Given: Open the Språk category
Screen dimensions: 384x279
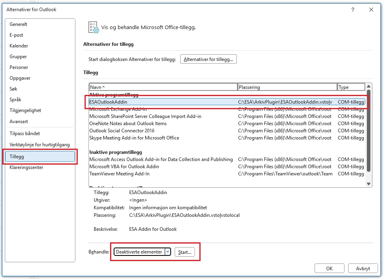Looking at the screenshot, I should tap(40, 100).
